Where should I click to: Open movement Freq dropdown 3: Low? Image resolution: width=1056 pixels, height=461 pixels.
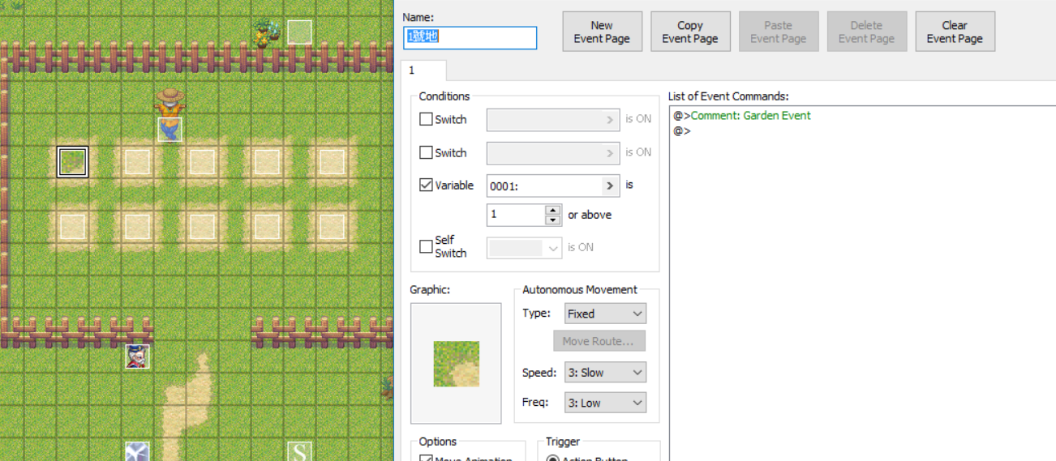[605, 403]
